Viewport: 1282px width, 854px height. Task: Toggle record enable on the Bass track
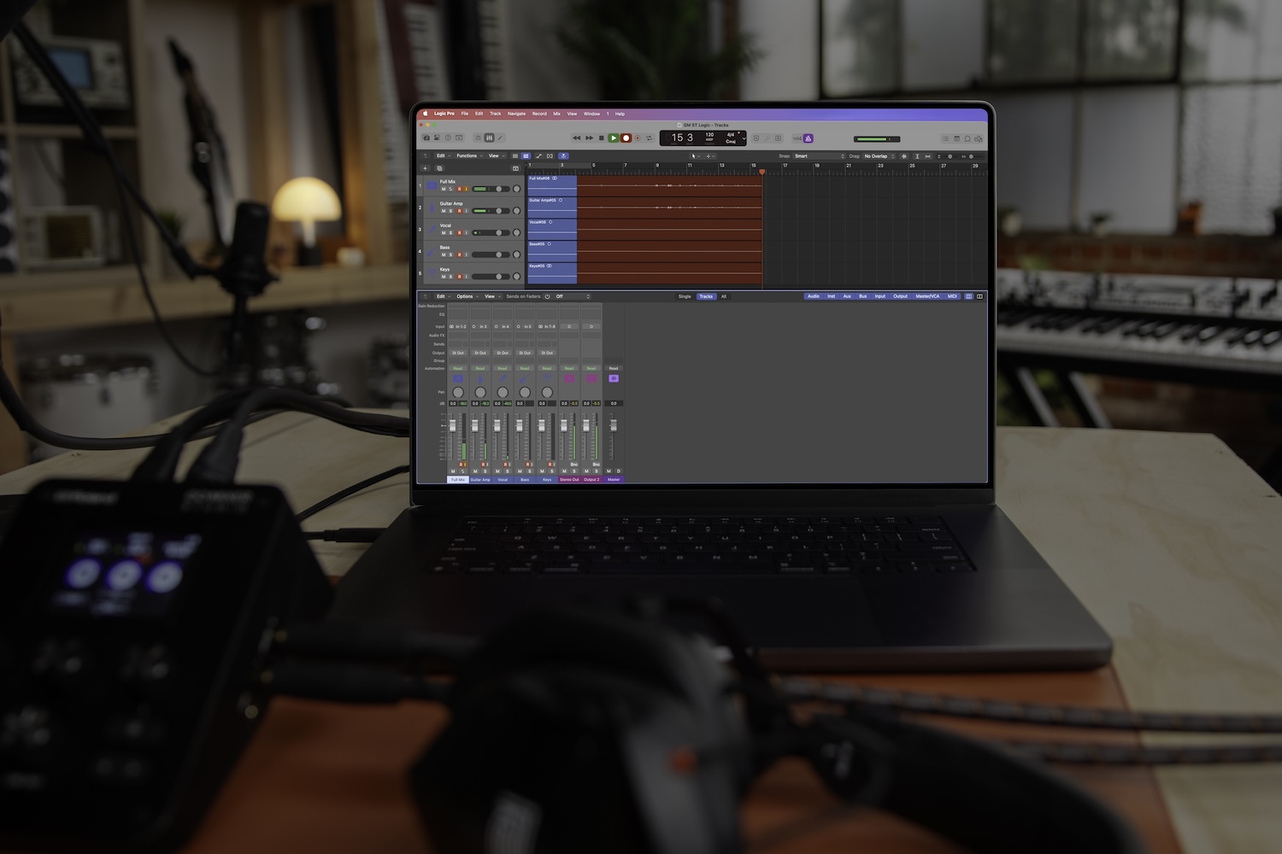(x=459, y=254)
